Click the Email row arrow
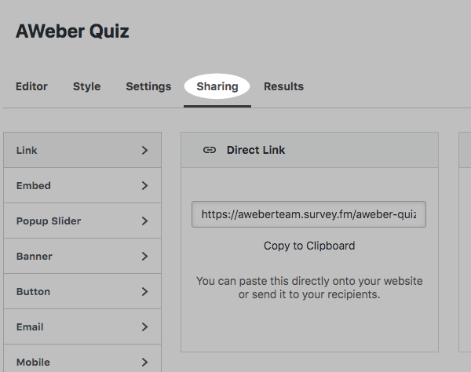Screen dimensions: 471x372 (x=144, y=327)
